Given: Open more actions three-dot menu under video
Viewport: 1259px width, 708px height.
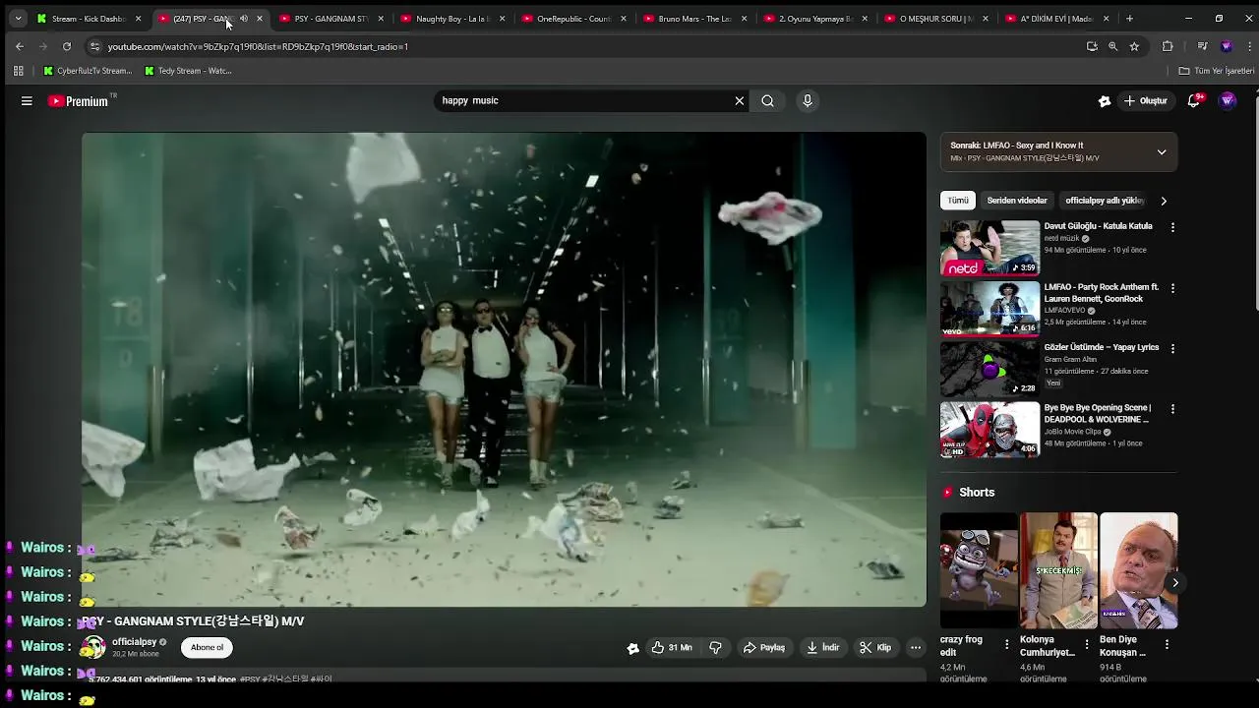Looking at the screenshot, I should [x=916, y=647].
